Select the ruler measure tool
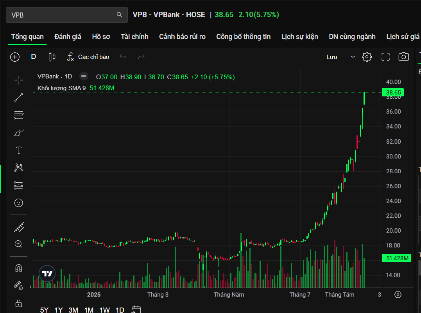The width and height of the screenshot is (421, 313). [x=19, y=228]
